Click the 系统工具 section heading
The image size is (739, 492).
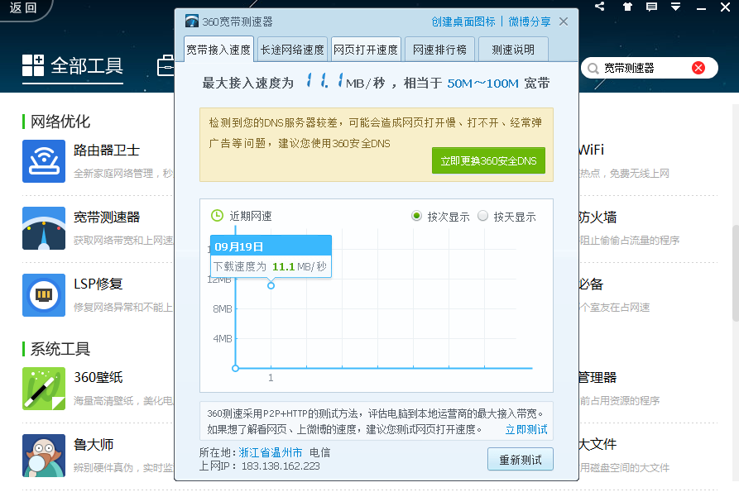coord(60,349)
